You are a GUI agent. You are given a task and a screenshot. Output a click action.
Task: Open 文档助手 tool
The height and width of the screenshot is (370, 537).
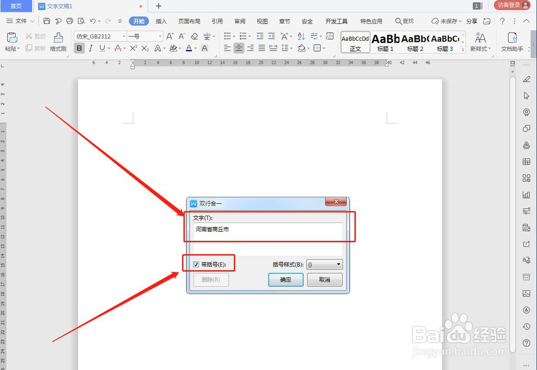pyautogui.click(x=512, y=42)
